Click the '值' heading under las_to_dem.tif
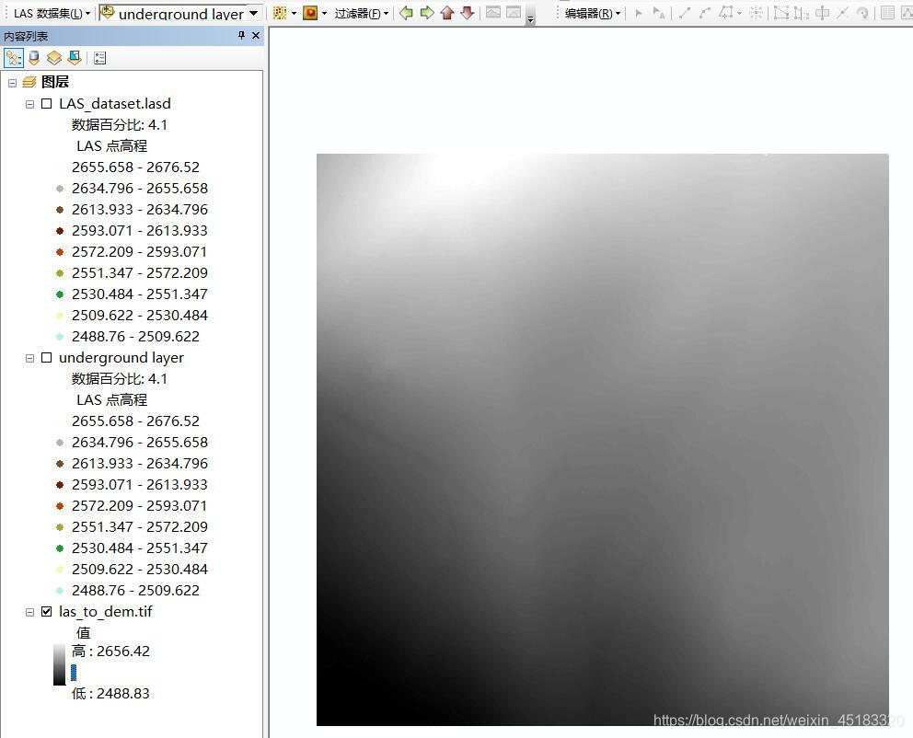Viewport: 913px width, 738px height. [x=83, y=633]
